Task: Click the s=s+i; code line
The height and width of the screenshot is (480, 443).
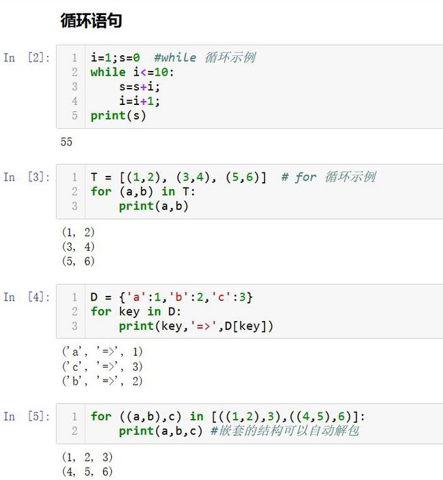Action: [x=140, y=87]
